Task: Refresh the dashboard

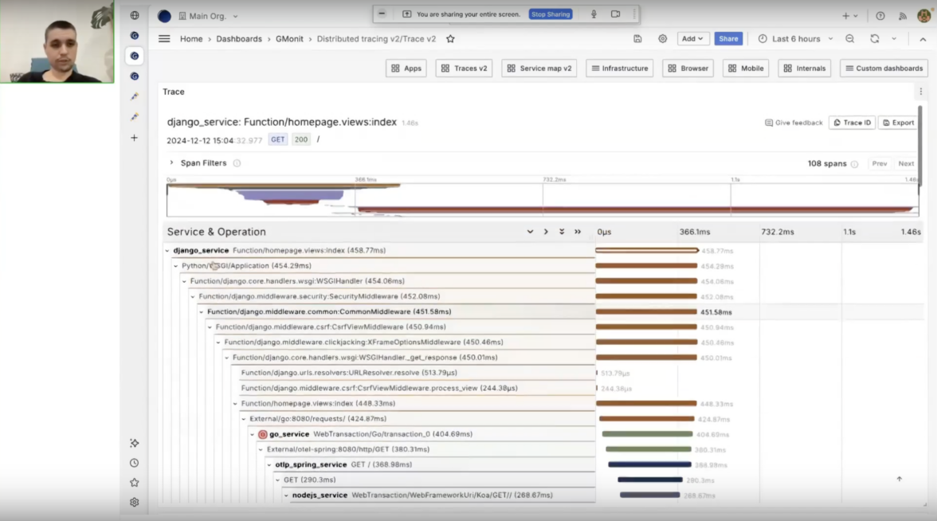Action: [874, 39]
